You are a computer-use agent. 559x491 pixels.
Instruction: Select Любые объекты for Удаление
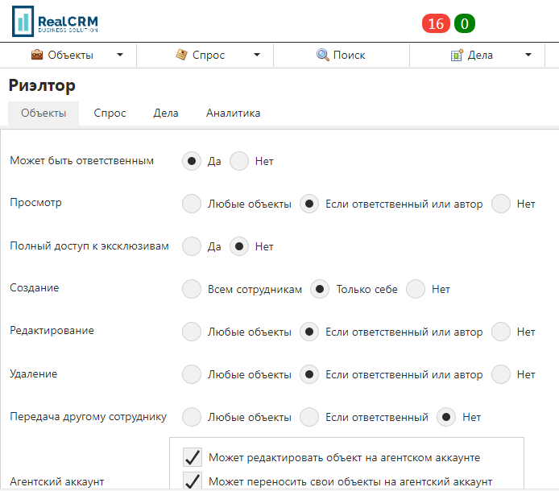(x=192, y=374)
